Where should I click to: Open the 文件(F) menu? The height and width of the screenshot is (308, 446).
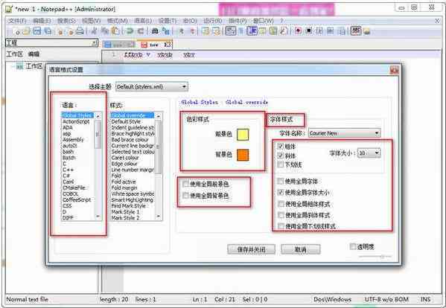pyautogui.click(x=17, y=21)
